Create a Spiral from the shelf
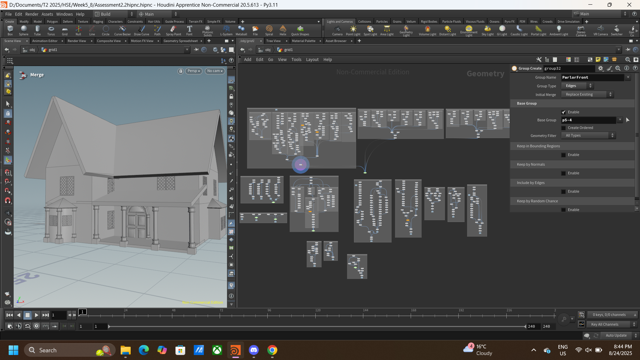The width and height of the screenshot is (640, 360). 269,30
